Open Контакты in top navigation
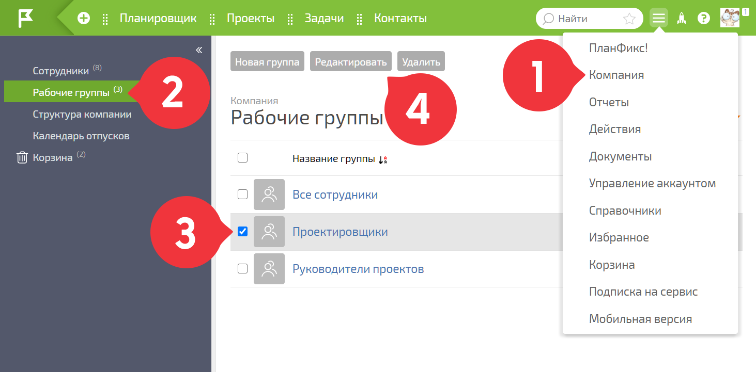 [x=400, y=18]
